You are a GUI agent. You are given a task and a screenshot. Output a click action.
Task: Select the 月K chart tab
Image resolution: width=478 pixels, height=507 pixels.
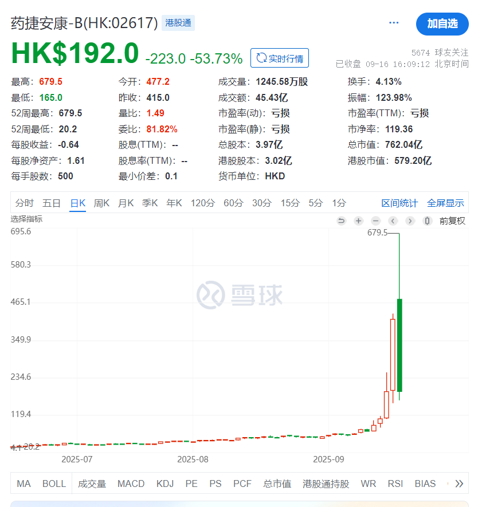click(x=126, y=203)
